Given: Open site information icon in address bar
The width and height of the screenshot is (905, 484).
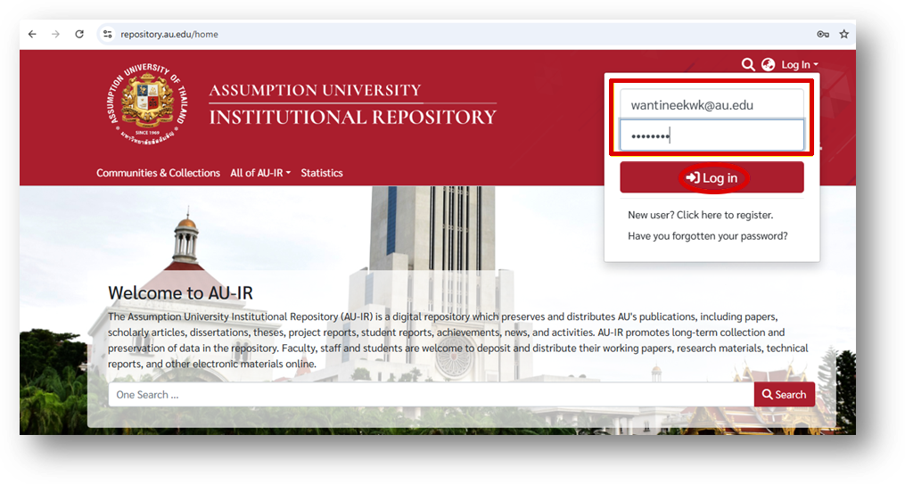Looking at the screenshot, I should (107, 34).
